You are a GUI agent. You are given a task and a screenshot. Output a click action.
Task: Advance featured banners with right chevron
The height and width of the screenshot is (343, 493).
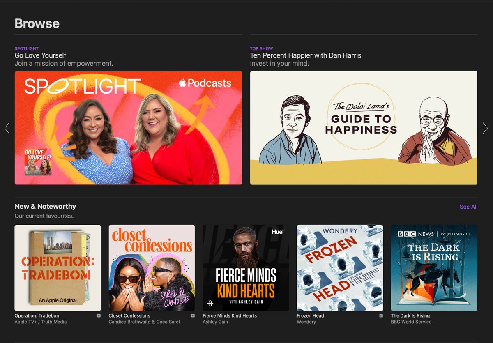[485, 128]
